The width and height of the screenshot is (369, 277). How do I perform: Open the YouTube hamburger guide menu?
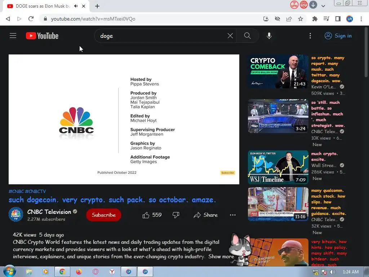tap(13, 36)
